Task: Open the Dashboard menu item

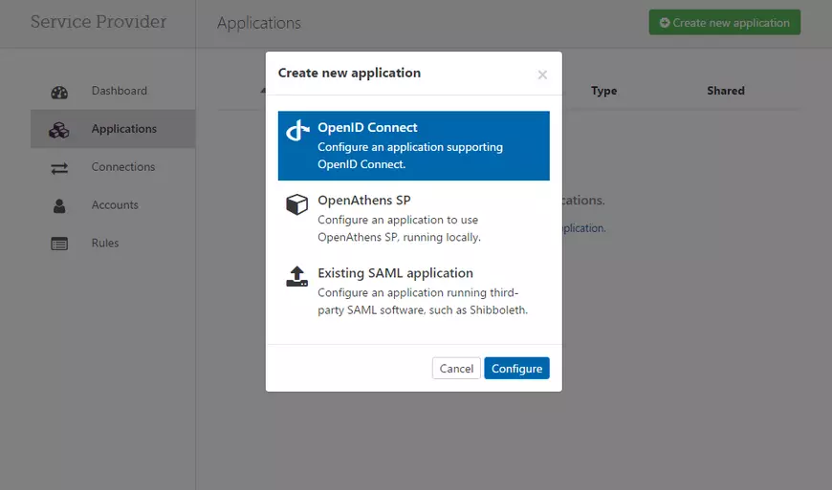Action: click(113, 91)
